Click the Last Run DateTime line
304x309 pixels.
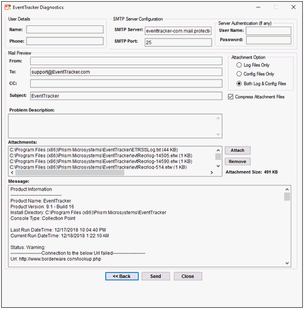click(58, 230)
